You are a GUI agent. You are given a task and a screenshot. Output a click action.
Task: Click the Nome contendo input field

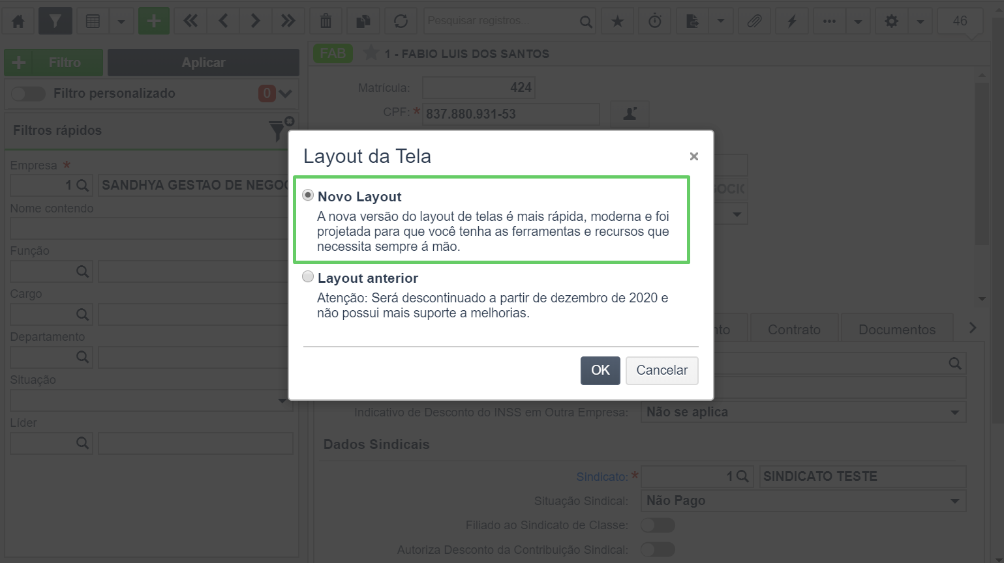point(151,229)
